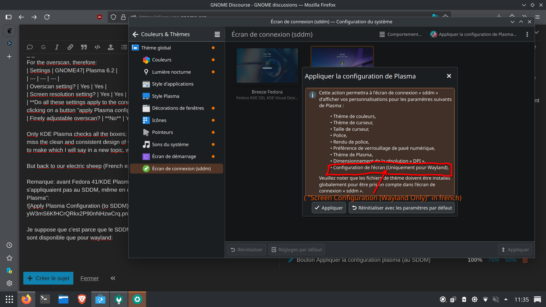Toggle the Firefox sidebar button
The height and width of the screenshot is (307, 546).
[9, 17]
